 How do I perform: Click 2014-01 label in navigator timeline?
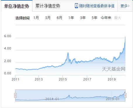click(52, 99)
